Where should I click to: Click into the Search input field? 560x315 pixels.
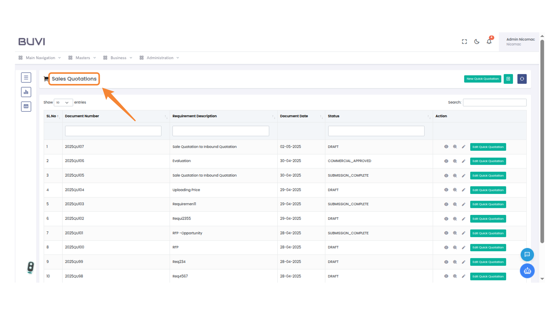494,102
